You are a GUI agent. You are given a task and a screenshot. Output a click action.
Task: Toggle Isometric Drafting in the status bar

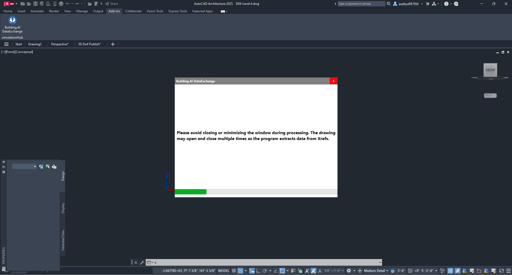tap(276, 271)
